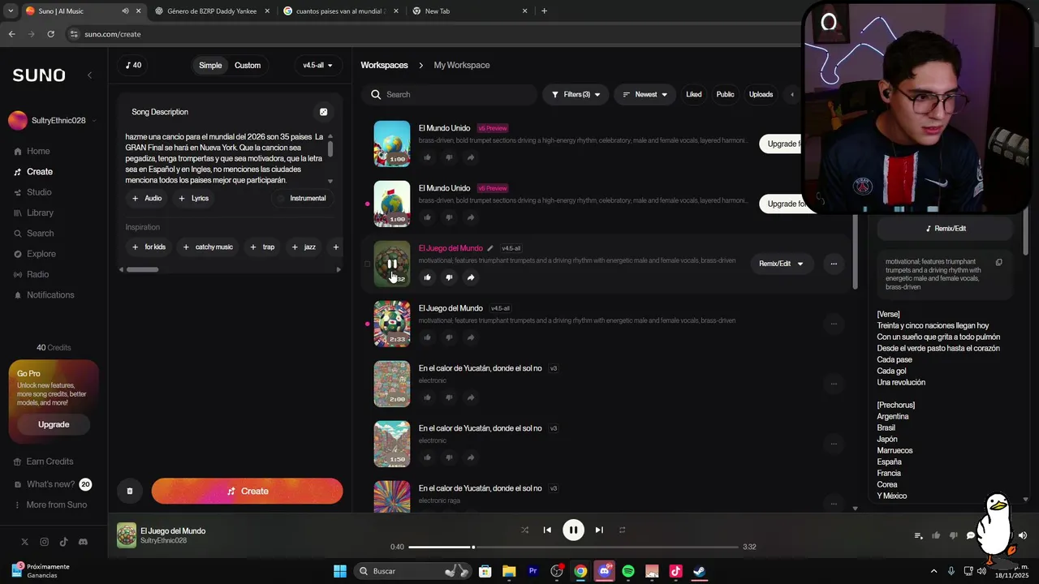This screenshot has height=584, width=1039.
Task: Select the Simple creation mode
Action: pos(210,66)
